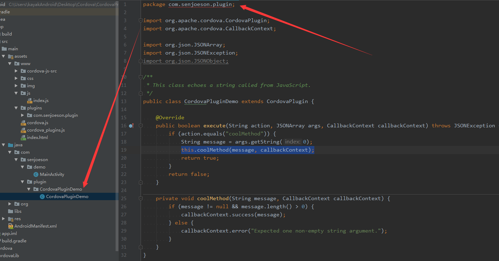Collapse the java folder
Image resolution: width=499 pixels, height=261 pixels.
tap(4, 145)
